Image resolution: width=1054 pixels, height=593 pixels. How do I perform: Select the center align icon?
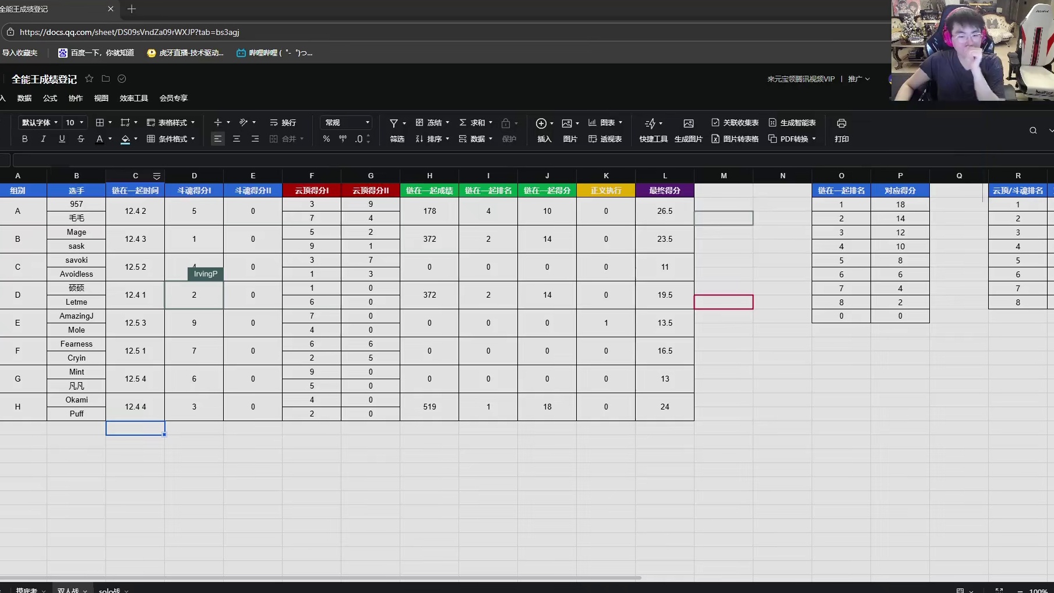[x=236, y=139]
